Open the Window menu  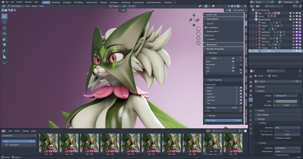click(28, 2)
